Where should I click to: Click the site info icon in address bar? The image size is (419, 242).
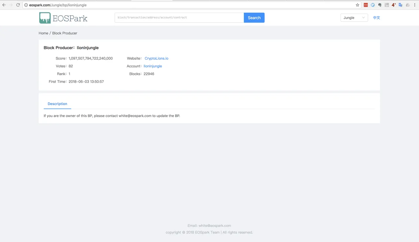(26, 5)
